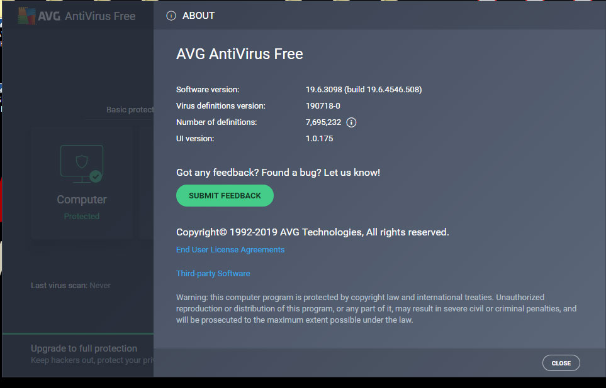Click the 'Software version:' label

[208, 90]
